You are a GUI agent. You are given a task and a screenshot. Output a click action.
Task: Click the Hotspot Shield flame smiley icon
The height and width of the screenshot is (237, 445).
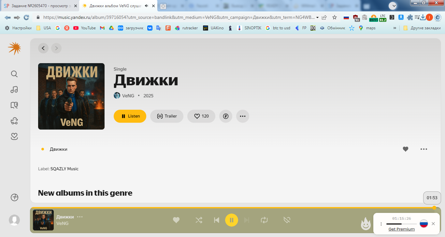point(366,223)
